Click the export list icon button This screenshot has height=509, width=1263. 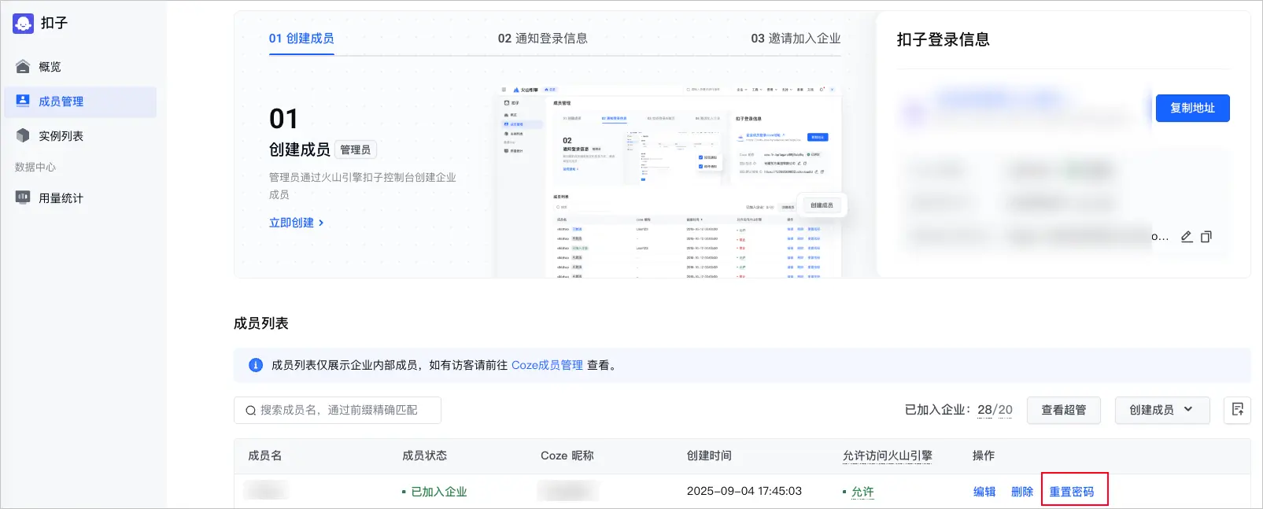[1238, 409]
